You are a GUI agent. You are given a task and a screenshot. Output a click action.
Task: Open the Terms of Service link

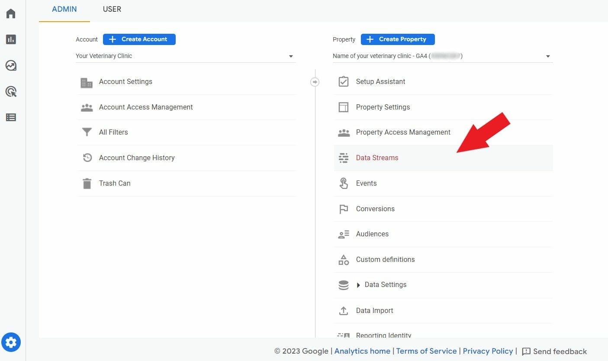pos(426,351)
